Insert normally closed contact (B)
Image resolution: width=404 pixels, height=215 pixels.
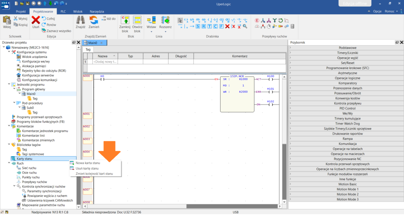pos(192,21)
